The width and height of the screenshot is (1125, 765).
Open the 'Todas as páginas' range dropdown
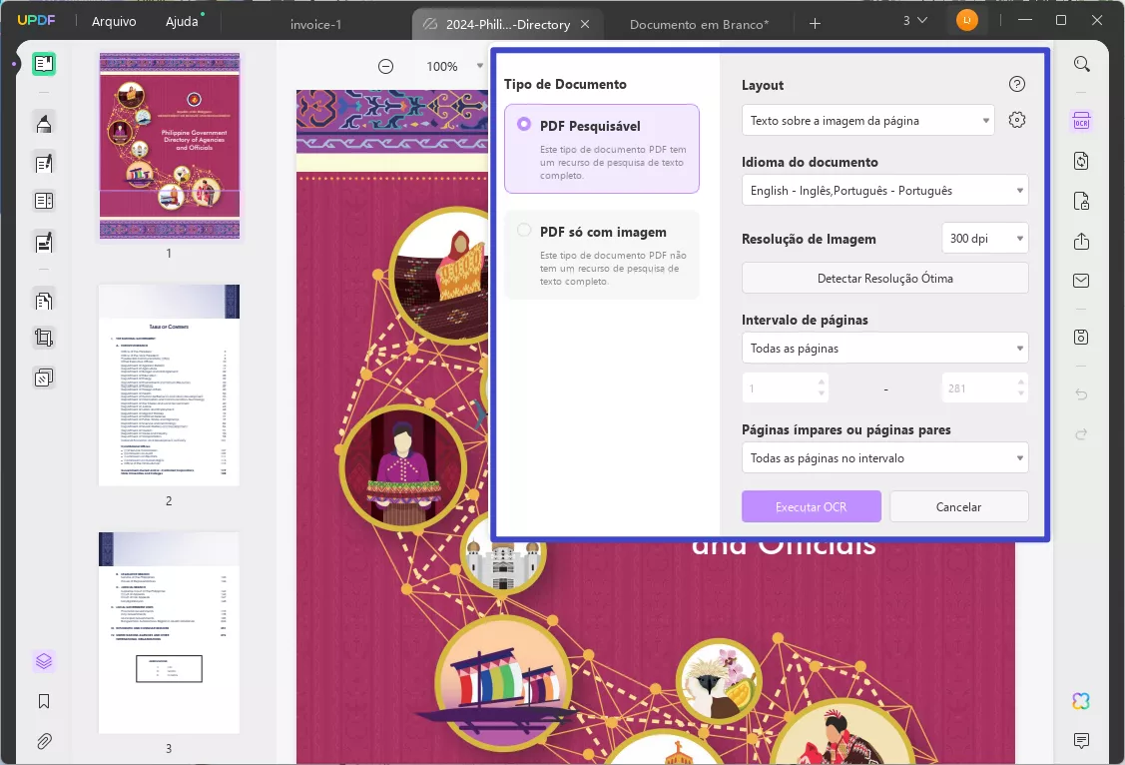coord(884,349)
